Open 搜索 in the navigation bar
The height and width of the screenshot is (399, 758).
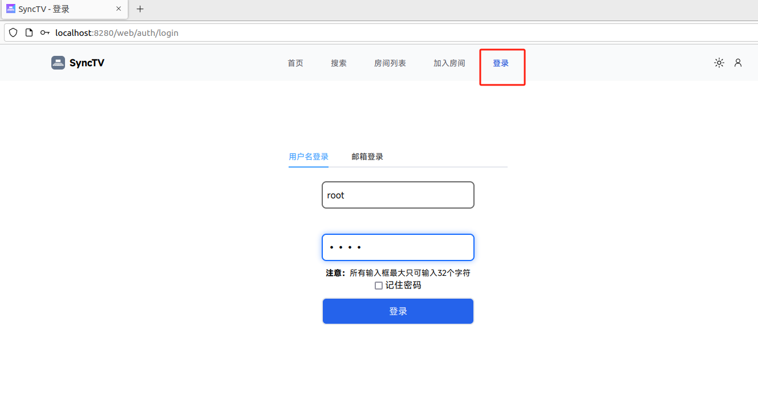(x=339, y=63)
